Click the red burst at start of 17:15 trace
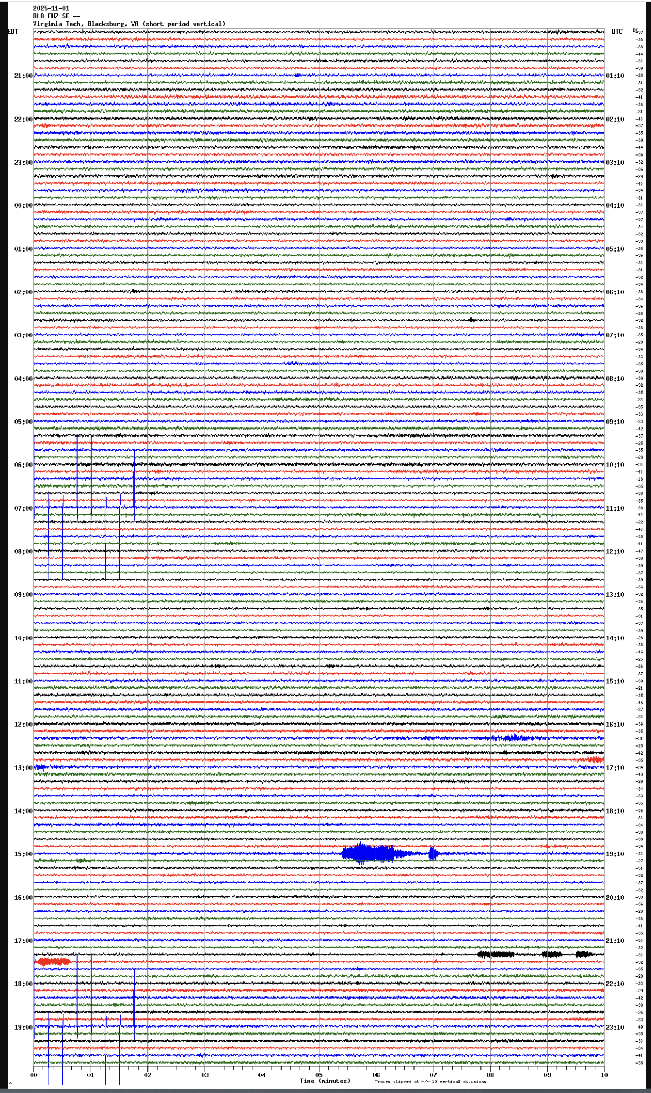The height and width of the screenshot is (1093, 651). click(53, 962)
